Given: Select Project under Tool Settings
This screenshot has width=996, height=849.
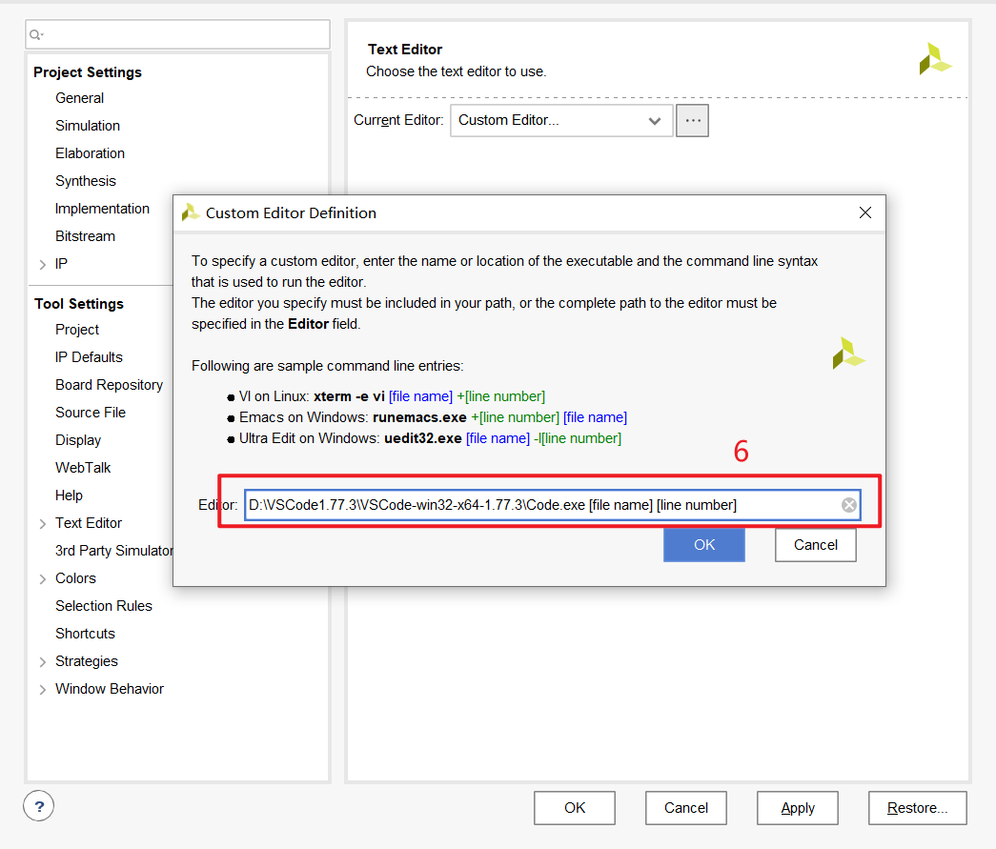Looking at the screenshot, I should click(77, 330).
